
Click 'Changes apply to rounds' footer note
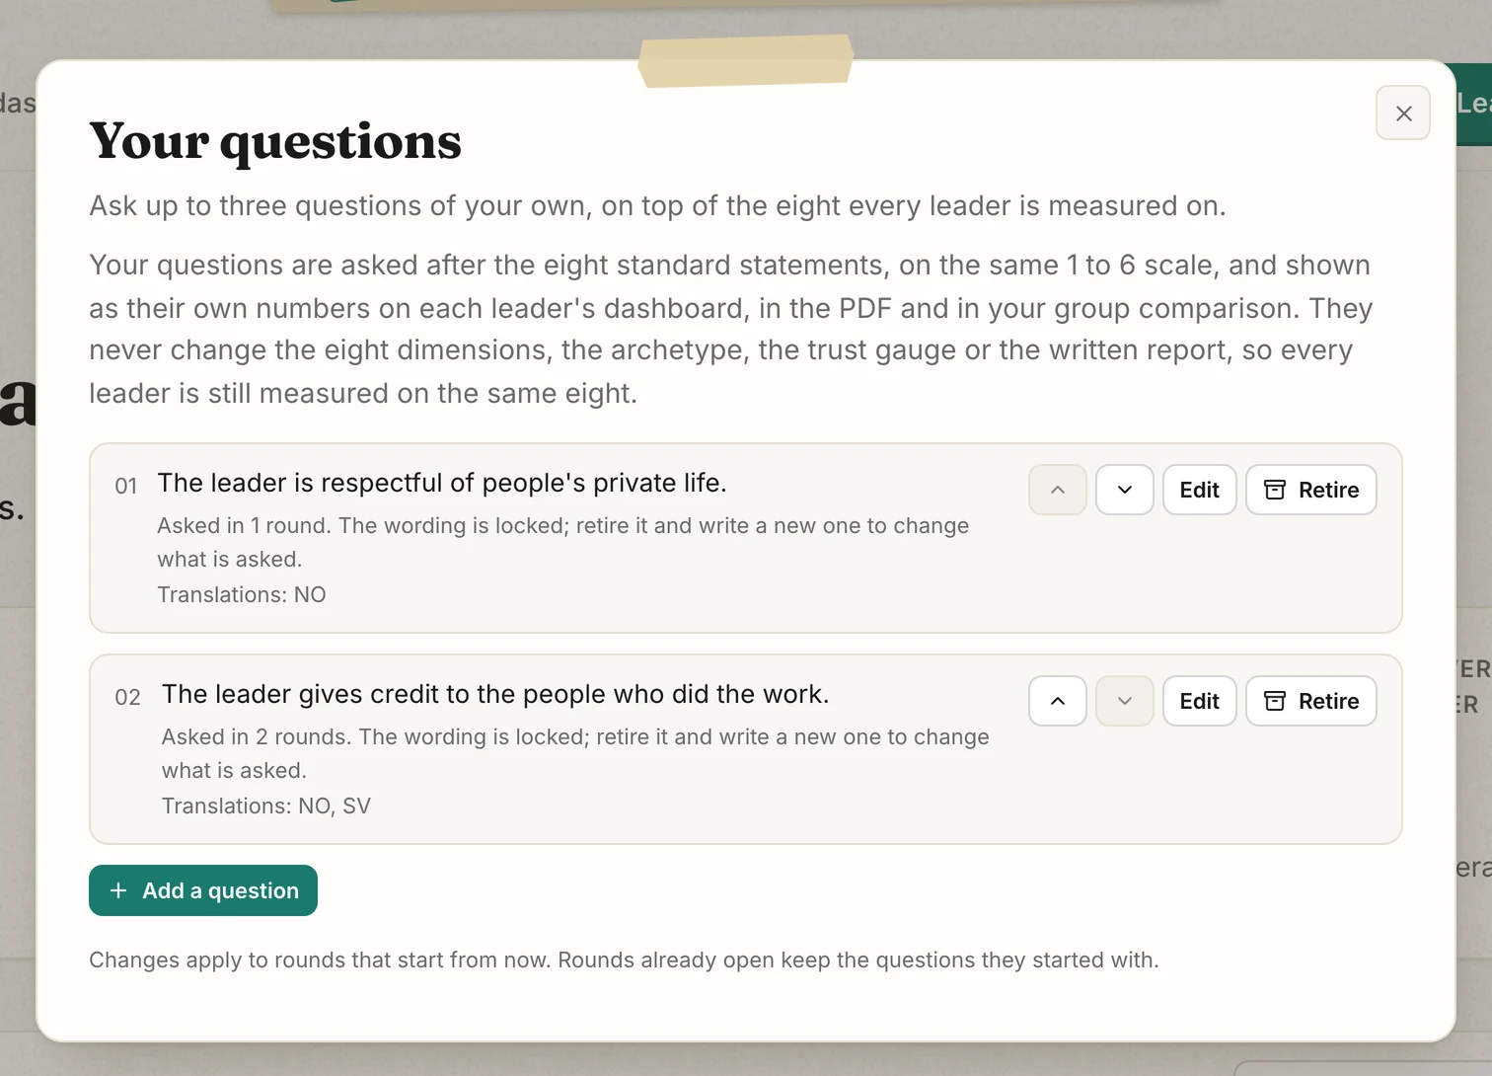(624, 960)
